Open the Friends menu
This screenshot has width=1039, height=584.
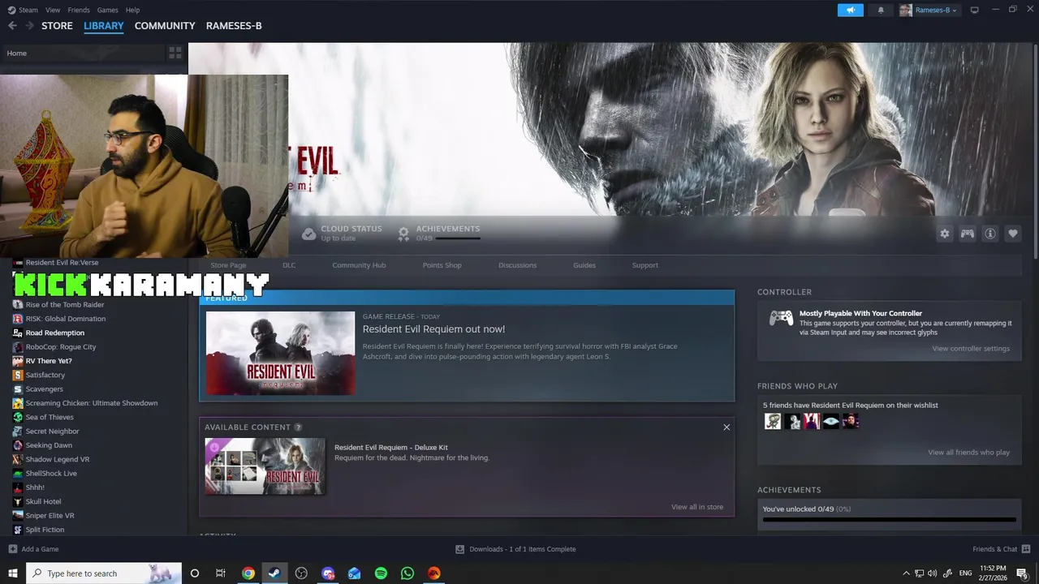[x=79, y=10]
